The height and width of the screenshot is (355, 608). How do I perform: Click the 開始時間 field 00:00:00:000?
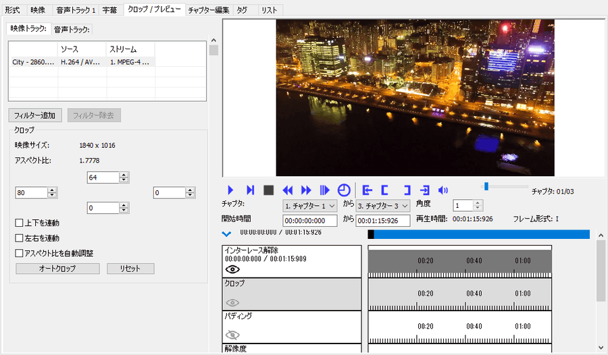click(x=310, y=221)
